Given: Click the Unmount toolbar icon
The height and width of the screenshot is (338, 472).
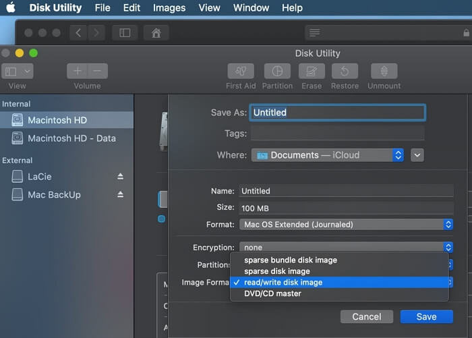Looking at the screenshot, I should (x=384, y=72).
